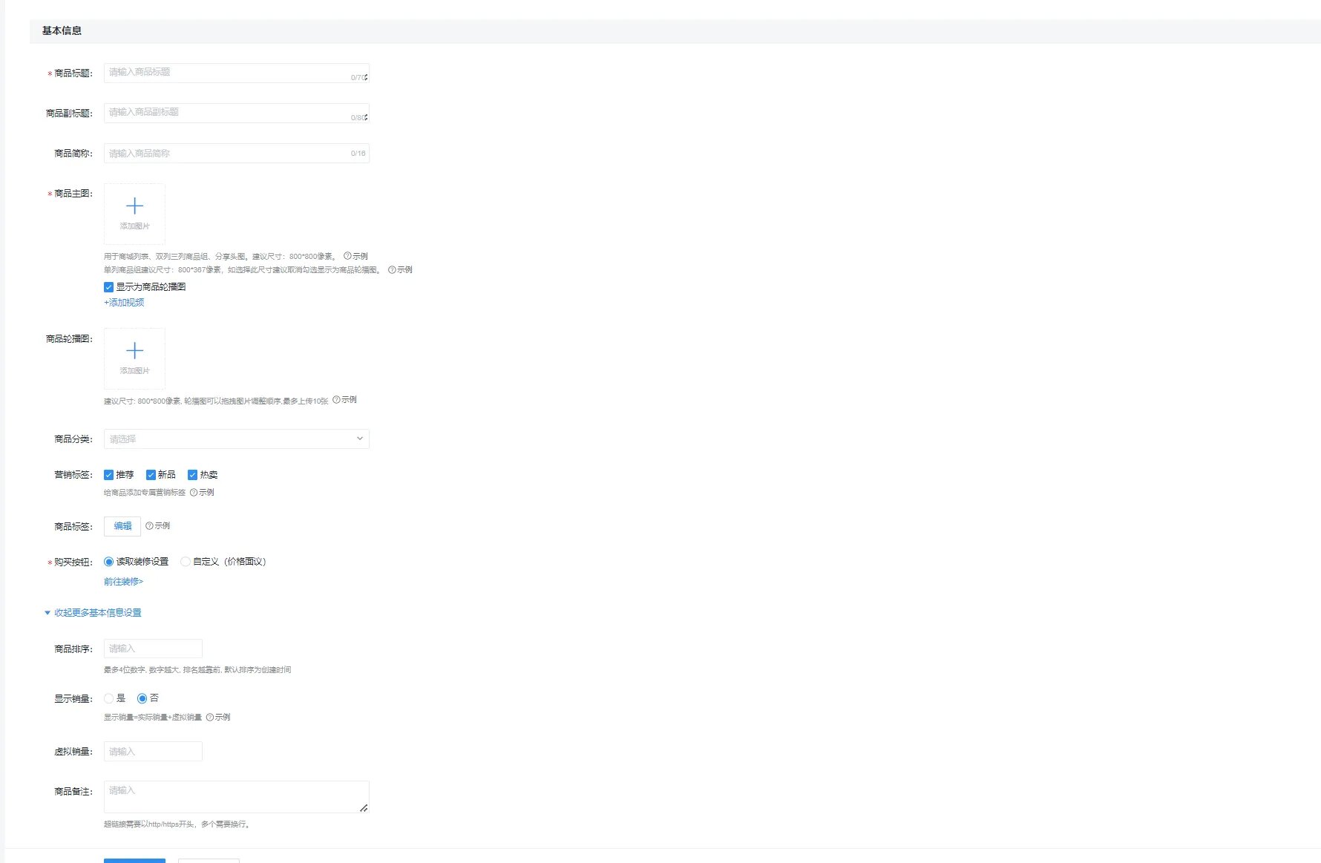Select the 自定义 (价格面议) radio option

pyautogui.click(x=186, y=562)
